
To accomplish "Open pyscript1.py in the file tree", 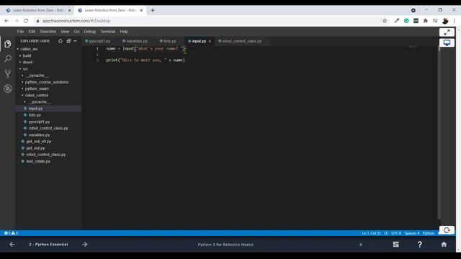I will coord(39,122).
